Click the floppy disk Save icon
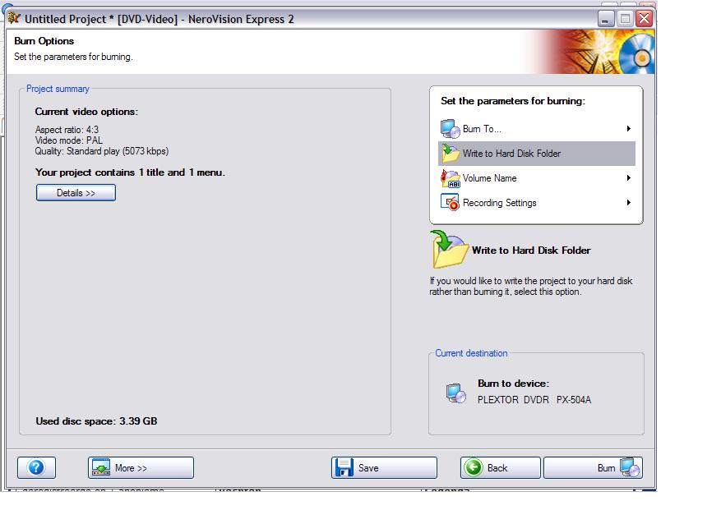Viewport: 721px width, 524px height. (x=344, y=467)
